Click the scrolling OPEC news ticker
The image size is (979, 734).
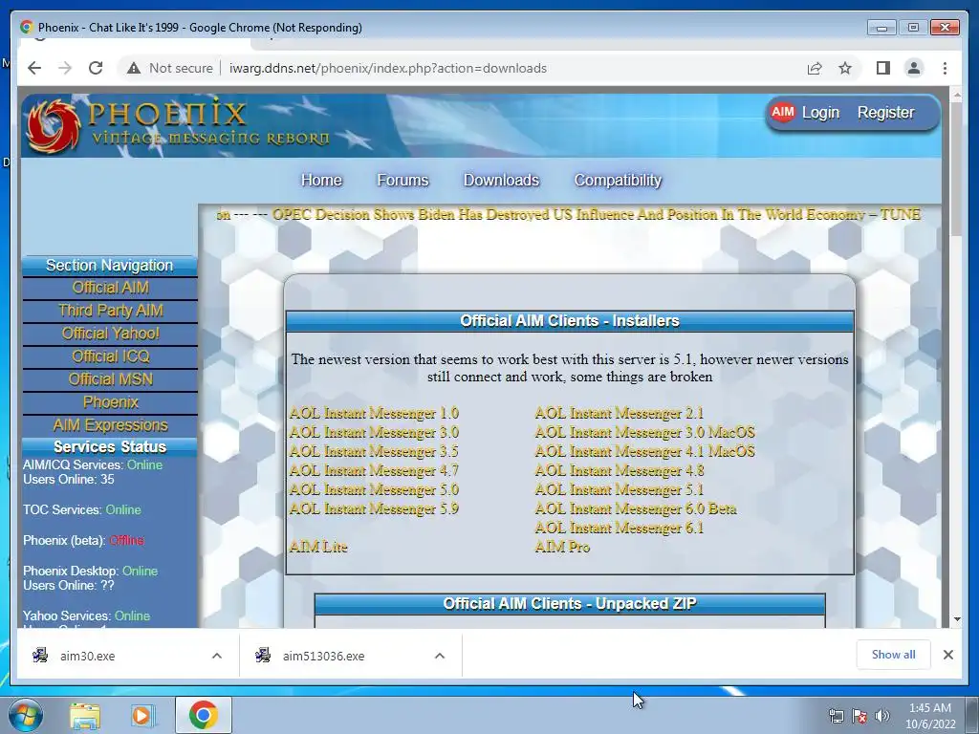click(568, 215)
